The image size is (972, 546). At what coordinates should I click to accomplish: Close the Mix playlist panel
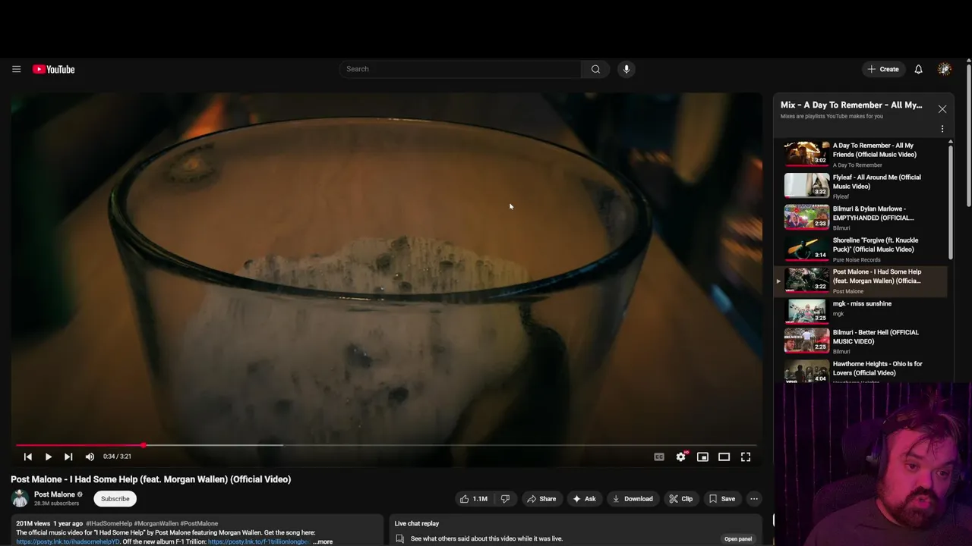tap(942, 109)
